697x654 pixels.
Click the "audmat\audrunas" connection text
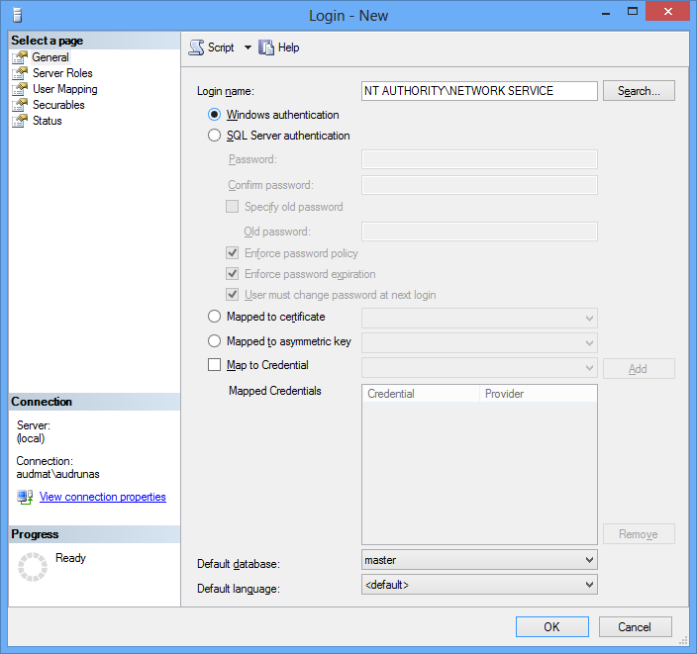tap(57, 474)
